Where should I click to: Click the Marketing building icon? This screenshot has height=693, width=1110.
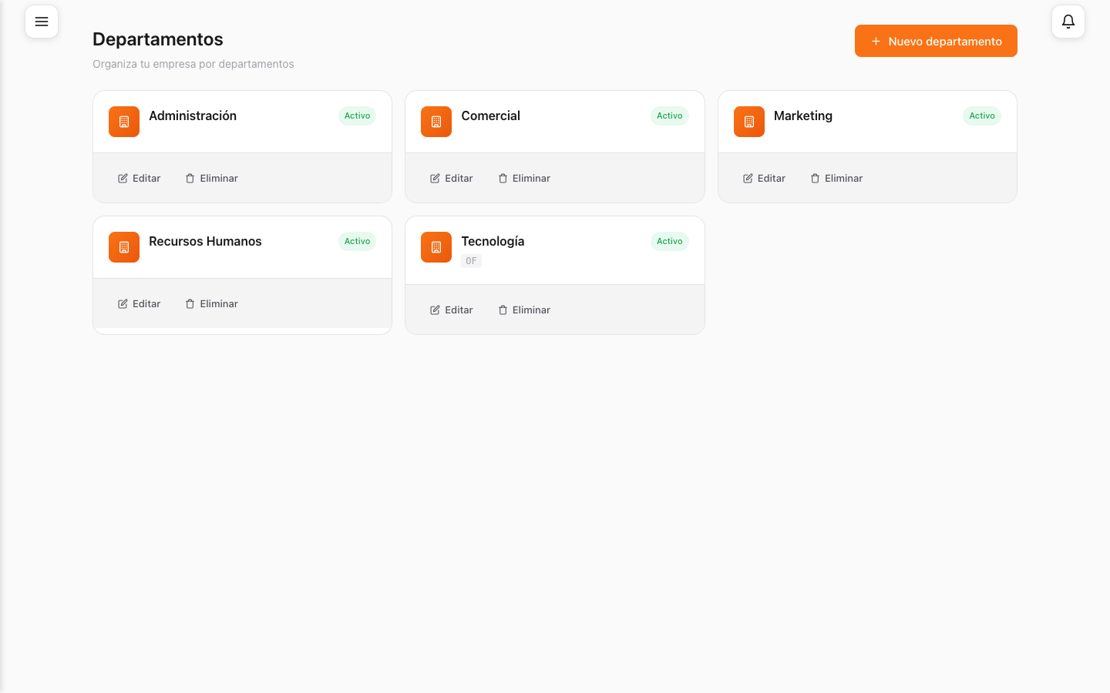coord(748,122)
